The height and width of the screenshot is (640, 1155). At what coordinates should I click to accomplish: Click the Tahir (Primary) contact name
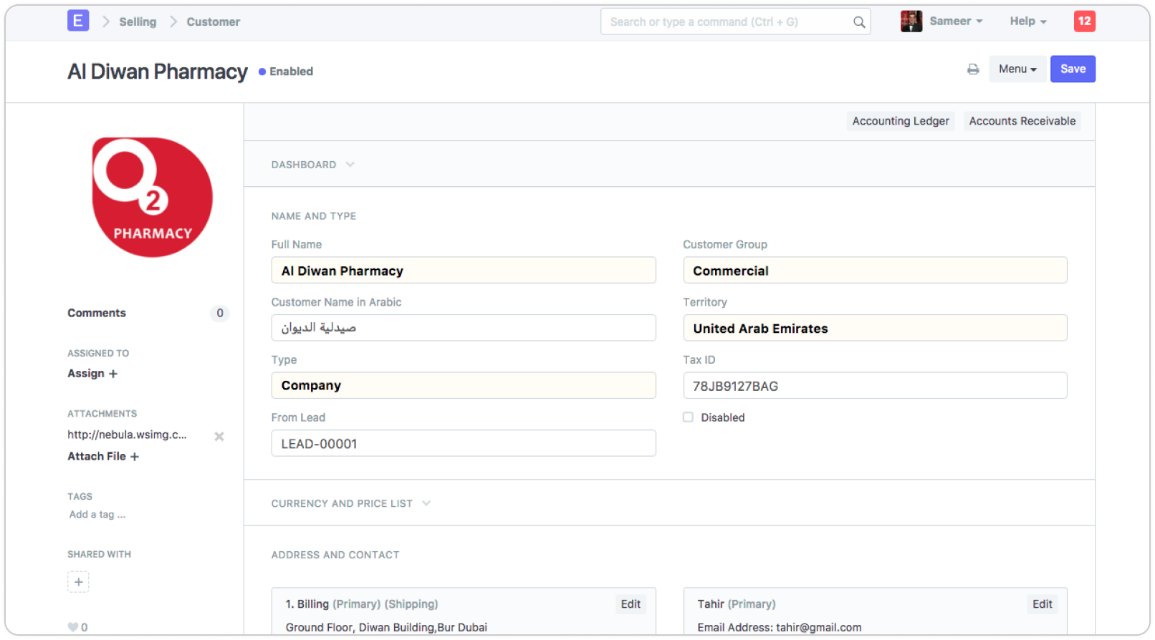737,605
